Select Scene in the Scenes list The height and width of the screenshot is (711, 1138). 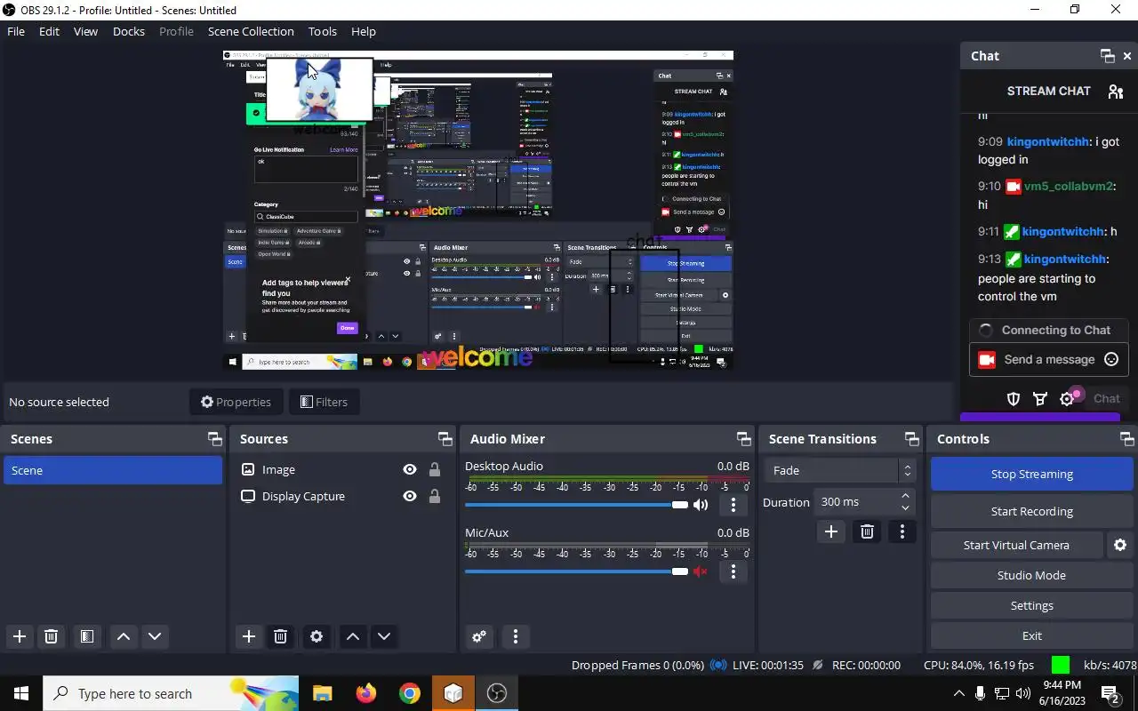tap(113, 470)
